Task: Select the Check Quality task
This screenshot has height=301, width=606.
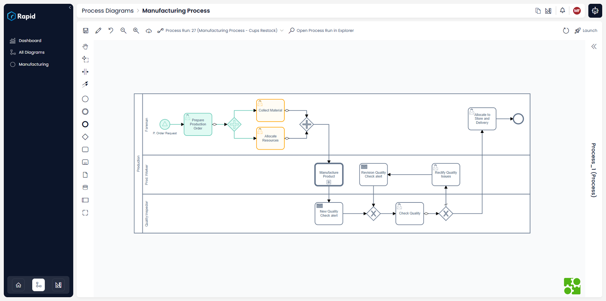Action: [410, 214]
